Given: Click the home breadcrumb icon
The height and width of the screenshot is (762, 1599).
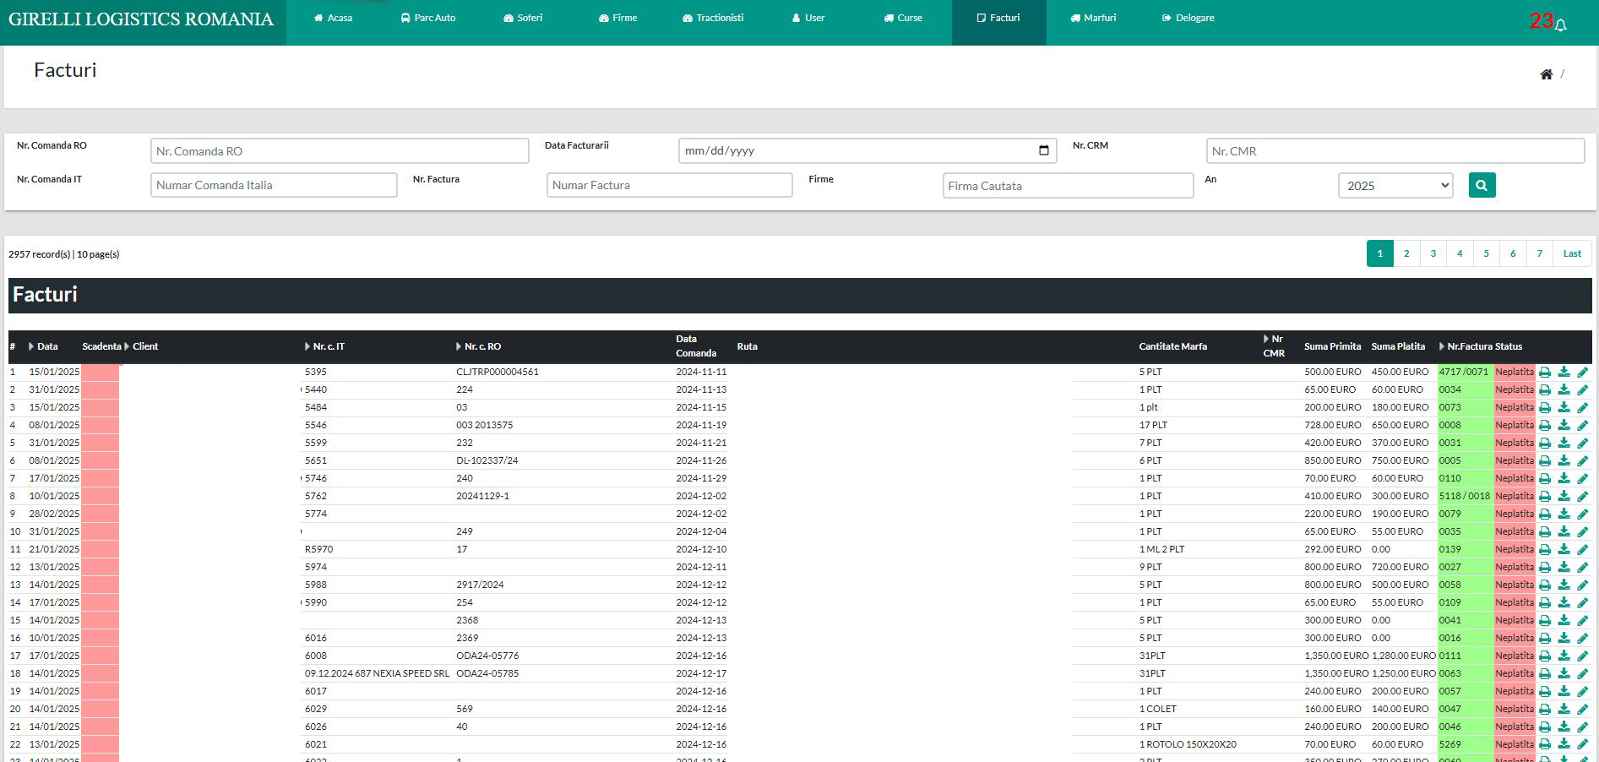Looking at the screenshot, I should (x=1546, y=74).
